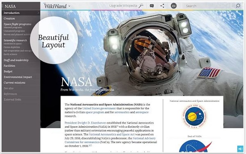246x154 pixels.
Task: Jump to See also section
Action: coord(9,88)
